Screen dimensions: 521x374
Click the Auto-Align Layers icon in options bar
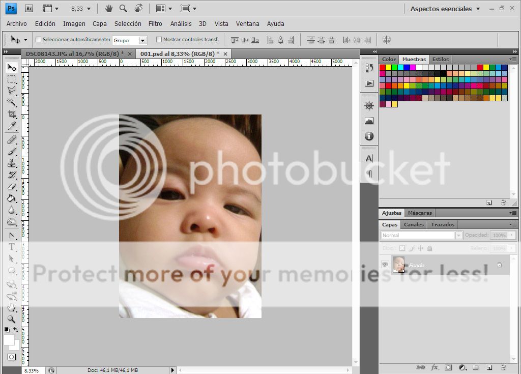[x=387, y=40]
